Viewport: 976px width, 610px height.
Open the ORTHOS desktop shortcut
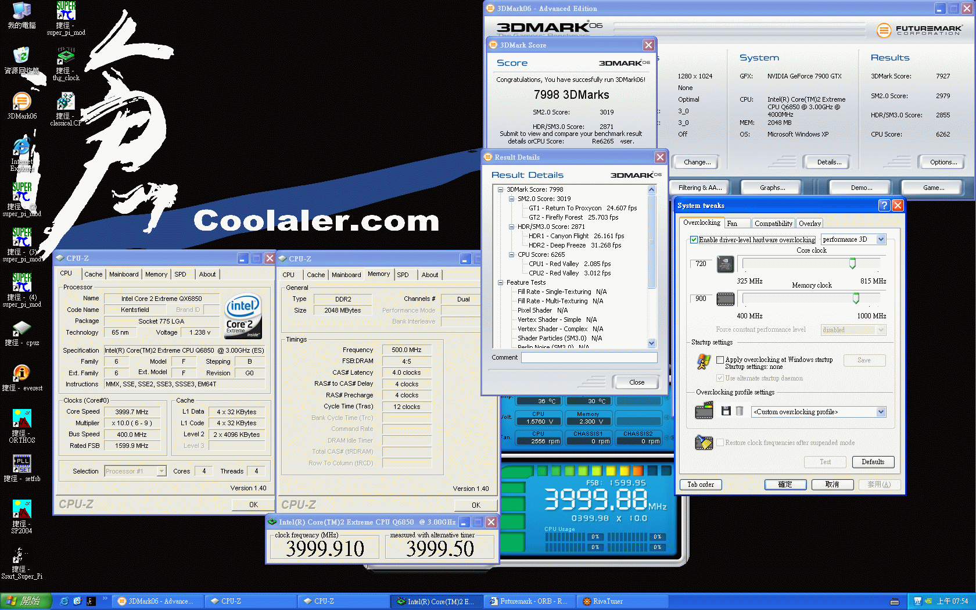tap(21, 426)
